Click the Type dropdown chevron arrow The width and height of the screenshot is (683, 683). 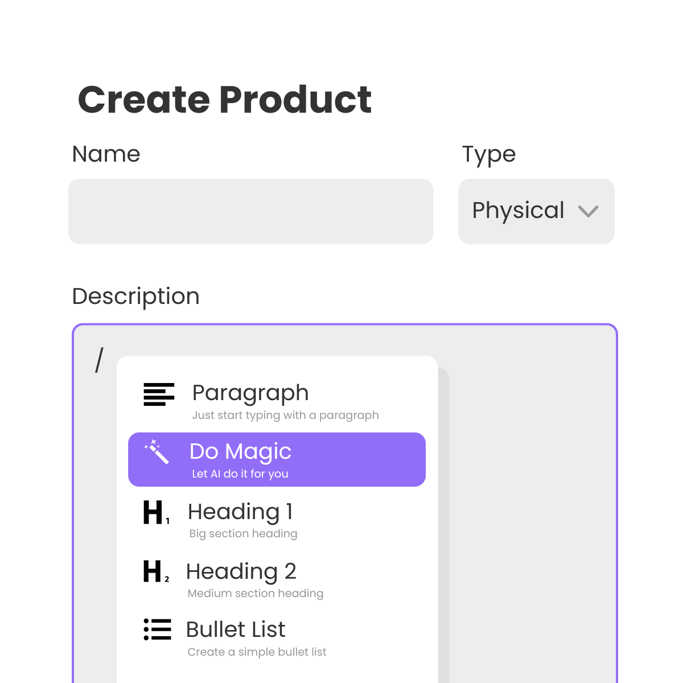tap(588, 212)
